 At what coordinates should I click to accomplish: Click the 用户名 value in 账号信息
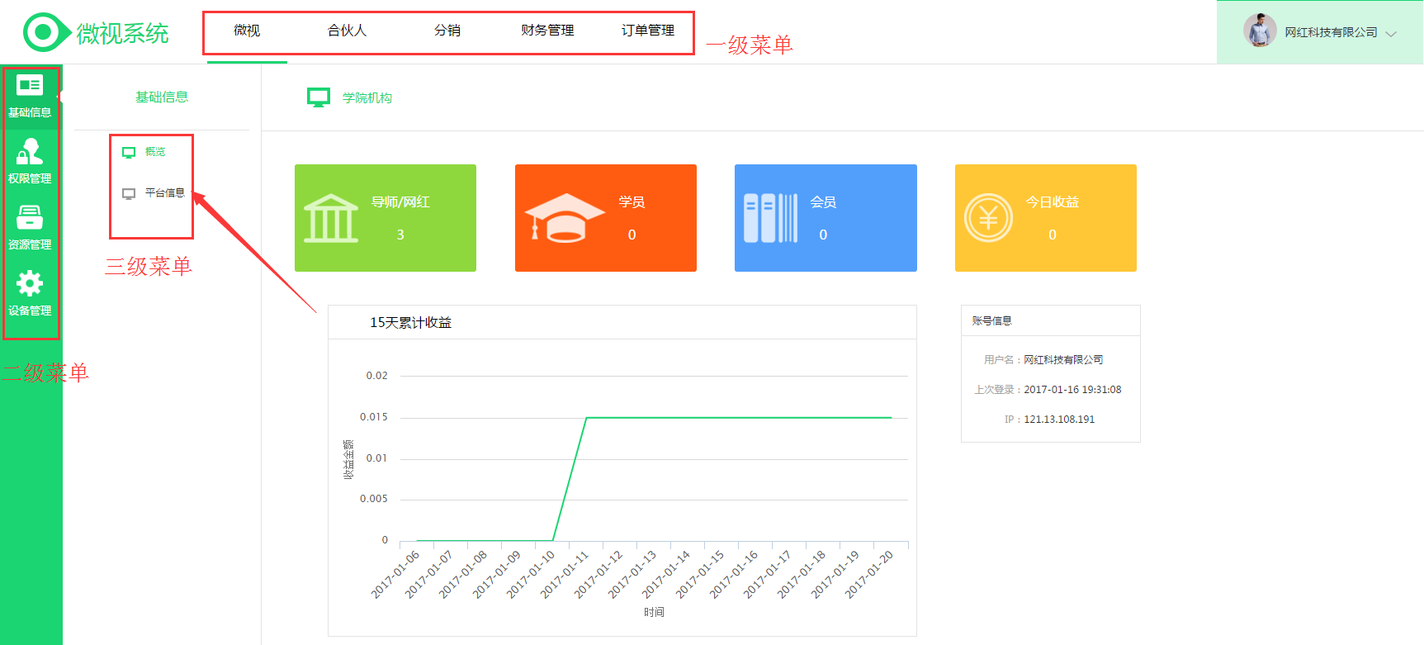pyautogui.click(x=1063, y=360)
